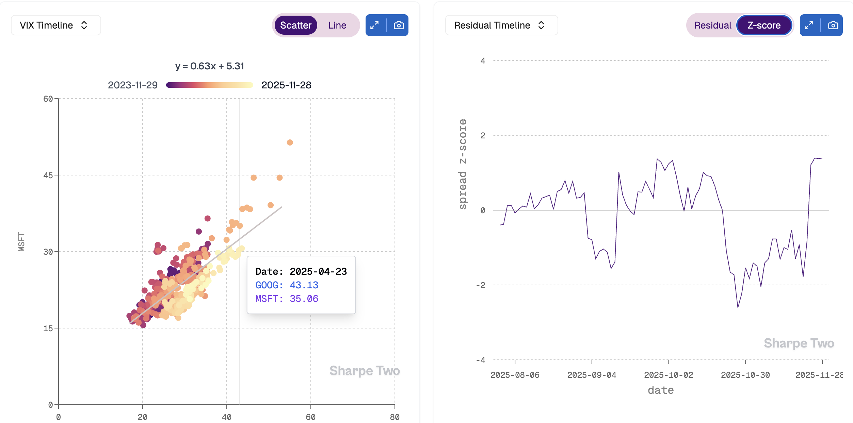The width and height of the screenshot is (853, 423).
Task: Expand the VIX scatter chart fullscreen
Action: click(x=375, y=25)
